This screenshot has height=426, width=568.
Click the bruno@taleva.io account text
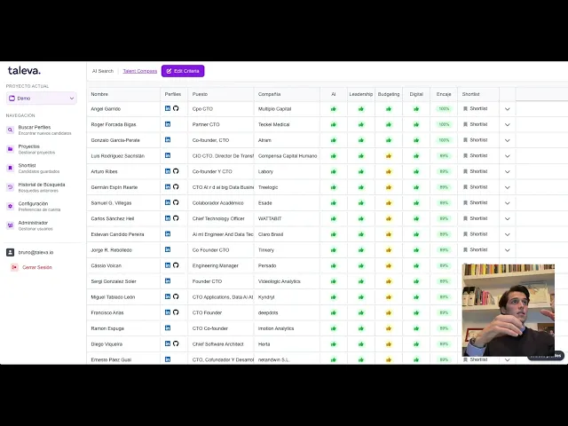tap(35, 252)
